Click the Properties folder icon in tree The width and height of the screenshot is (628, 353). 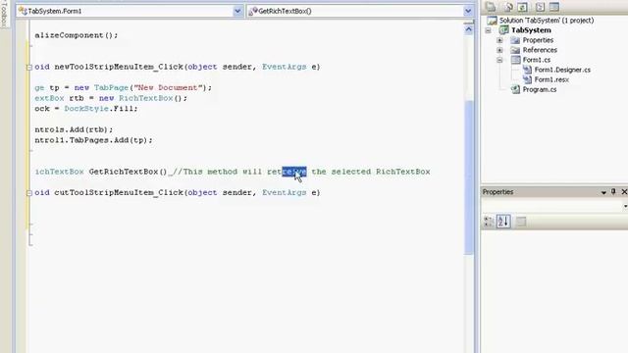515,40
